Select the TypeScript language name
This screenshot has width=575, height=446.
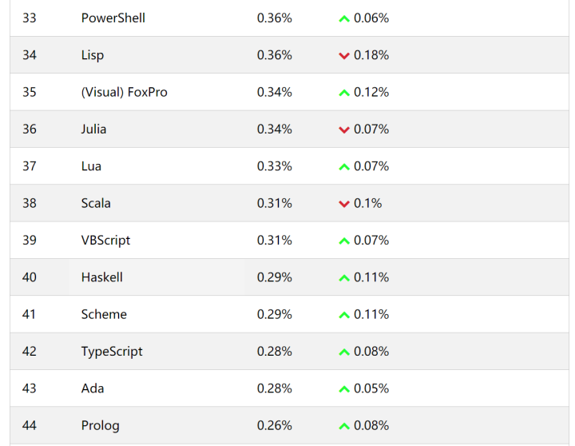pos(112,351)
